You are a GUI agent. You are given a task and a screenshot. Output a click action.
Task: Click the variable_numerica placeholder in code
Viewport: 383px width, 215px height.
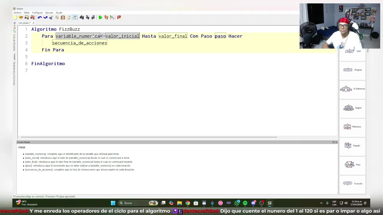point(77,36)
